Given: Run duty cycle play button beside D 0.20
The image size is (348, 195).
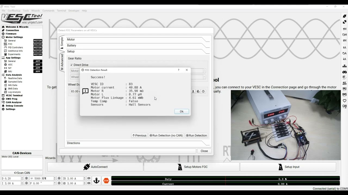Looking at the screenshot, I should point(26,178).
